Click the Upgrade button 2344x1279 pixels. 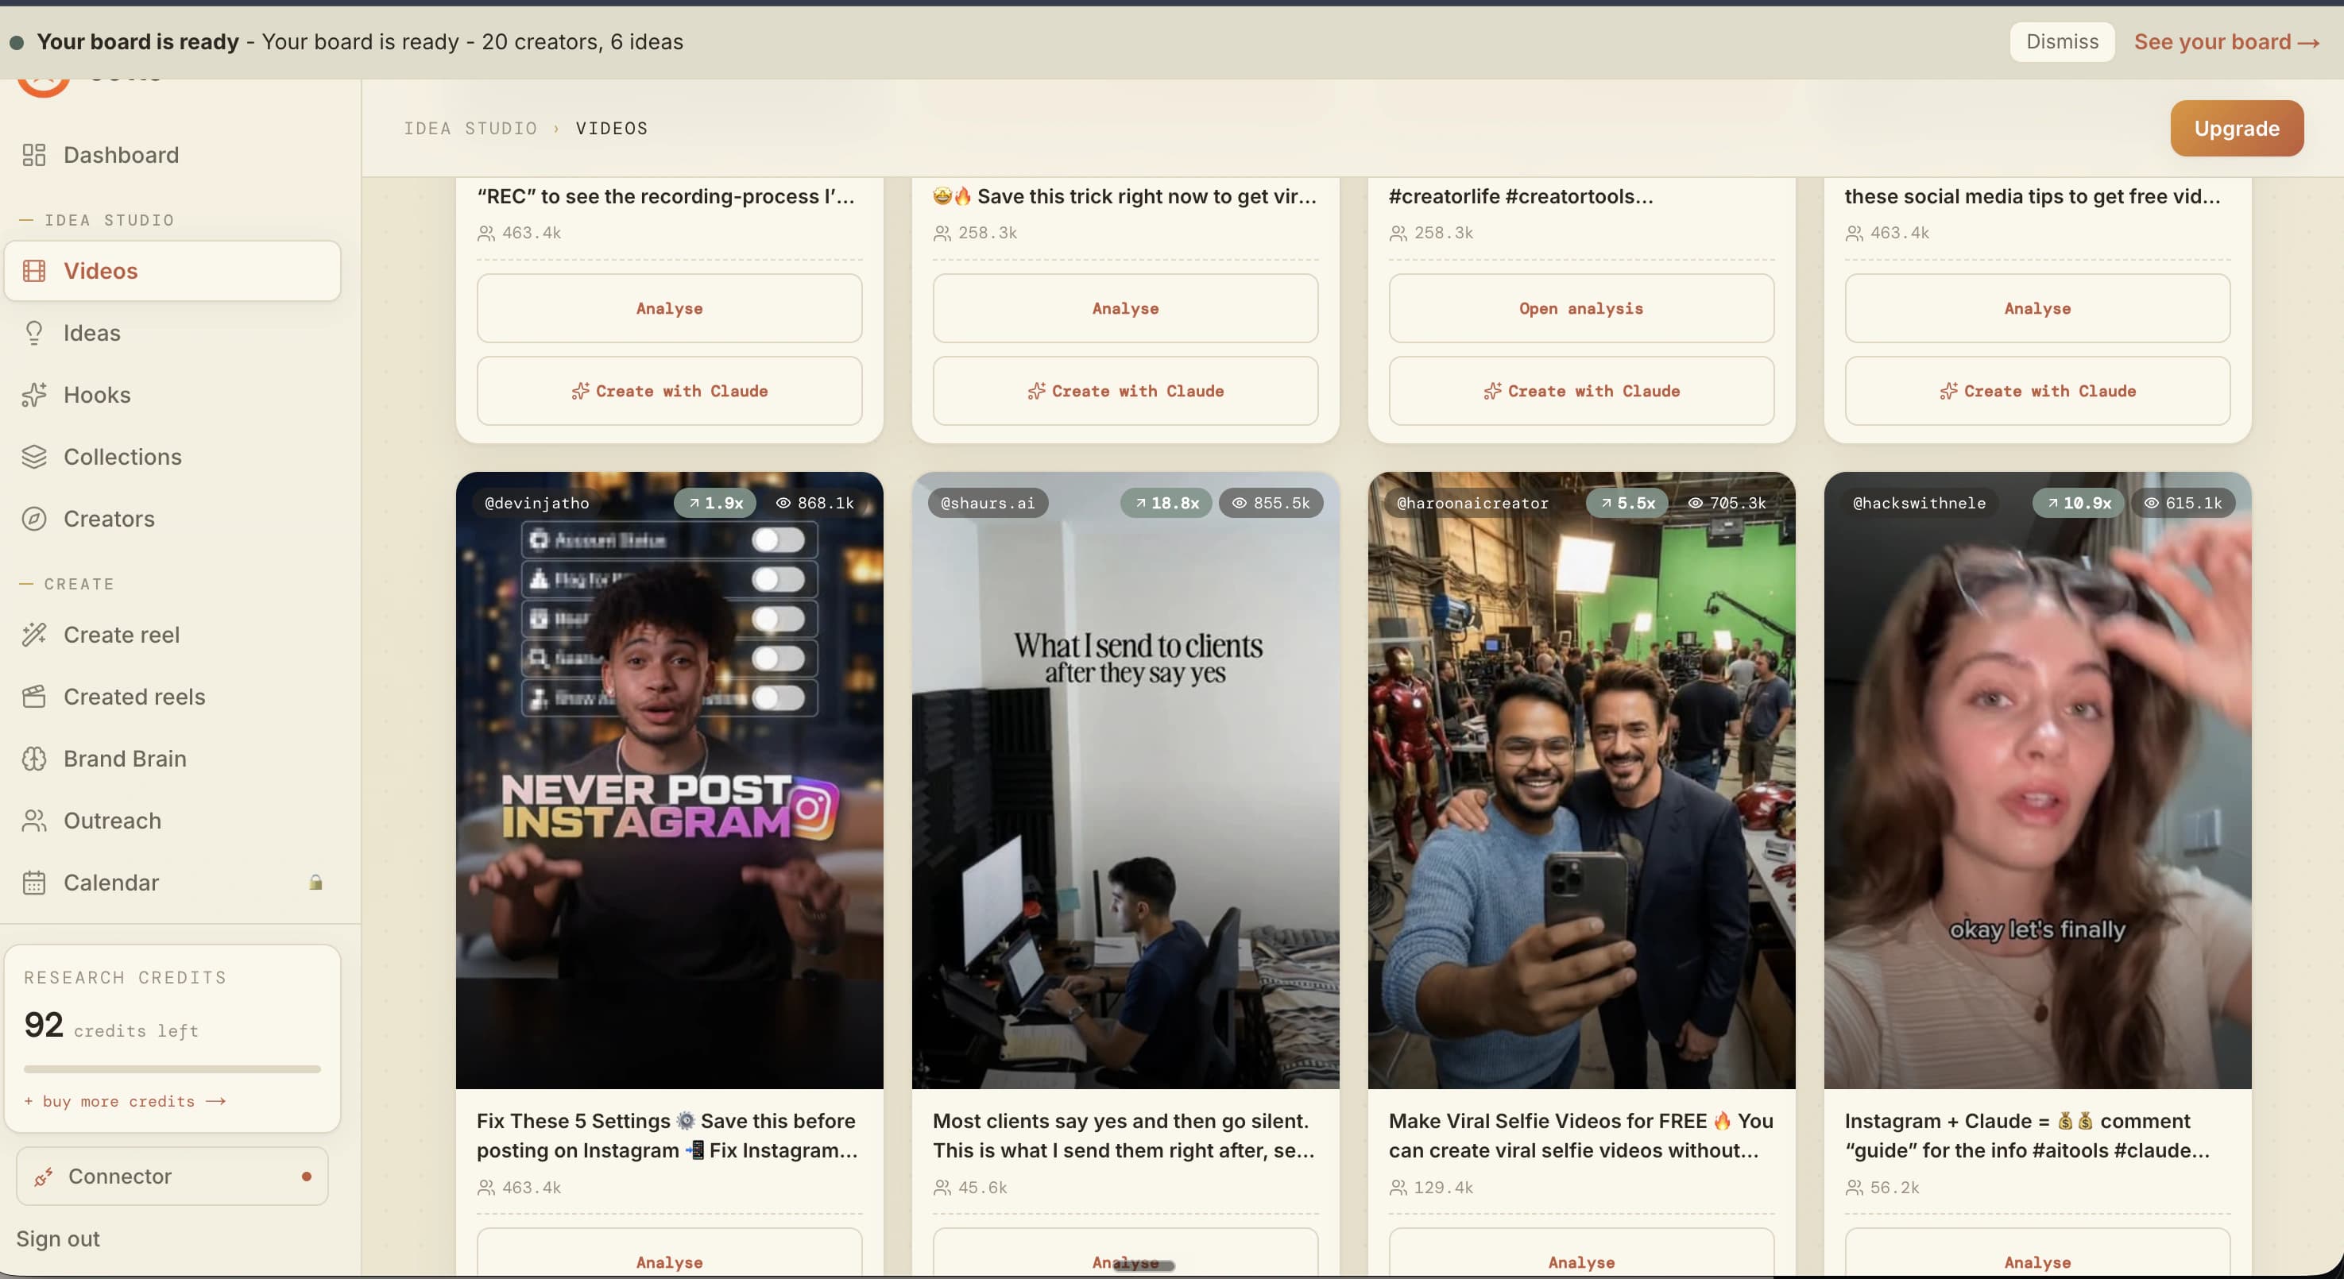(2237, 128)
